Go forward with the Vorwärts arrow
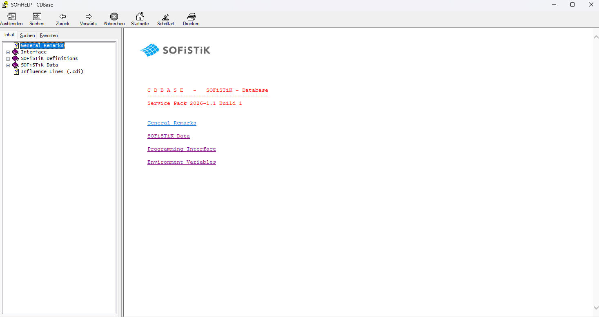 point(88,17)
